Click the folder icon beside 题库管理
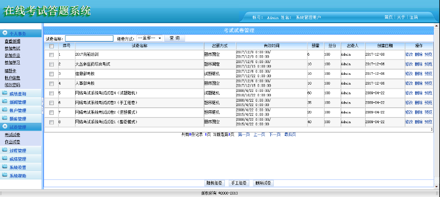This screenshot has height=197, width=440. [4, 118]
